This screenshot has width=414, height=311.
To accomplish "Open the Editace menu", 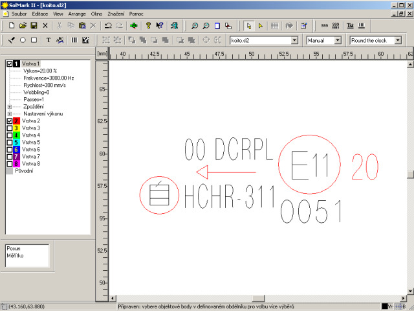I will tap(39, 13).
